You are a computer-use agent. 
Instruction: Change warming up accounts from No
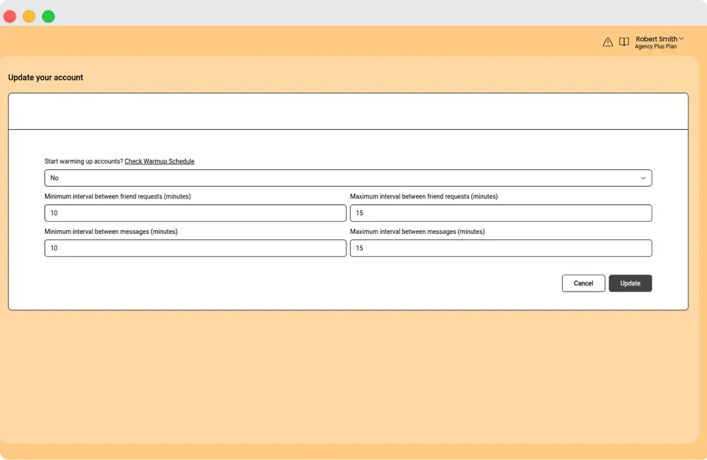pyautogui.click(x=348, y=178)
